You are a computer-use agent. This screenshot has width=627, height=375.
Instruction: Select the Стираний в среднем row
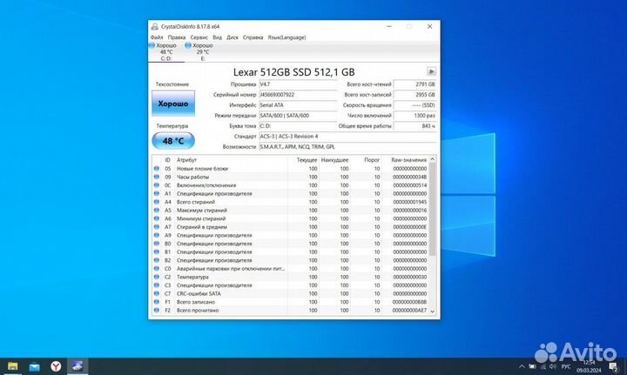(291, 227)
